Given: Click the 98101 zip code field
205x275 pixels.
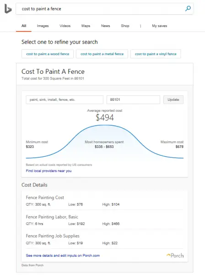Looking at the screenshot, I should (x=133, y=99).
